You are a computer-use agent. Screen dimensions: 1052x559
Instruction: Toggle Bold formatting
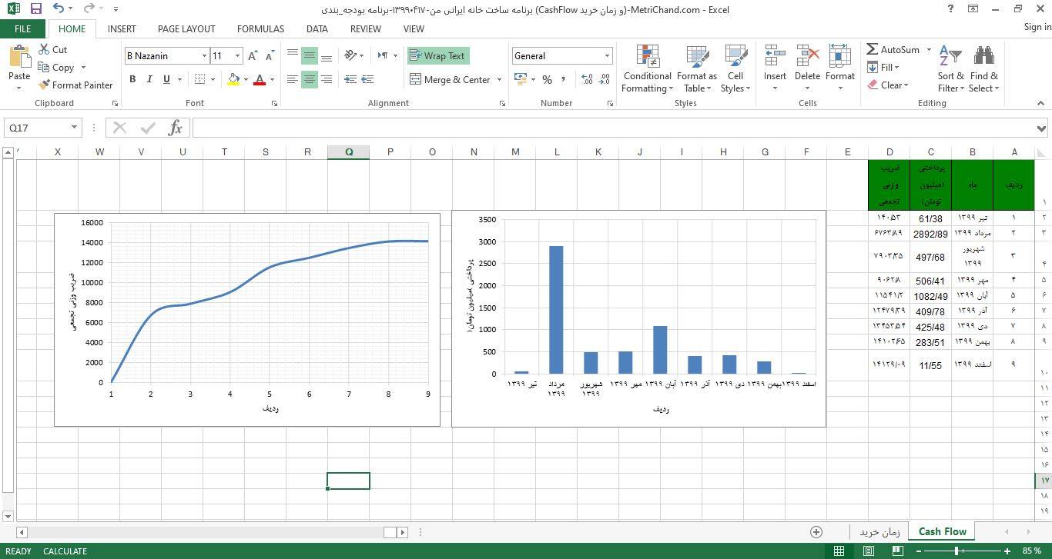pos(132,79)
